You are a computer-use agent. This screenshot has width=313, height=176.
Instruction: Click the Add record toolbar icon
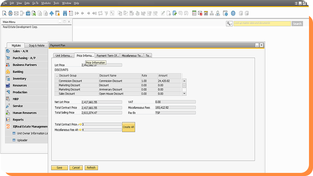point(71,13)
